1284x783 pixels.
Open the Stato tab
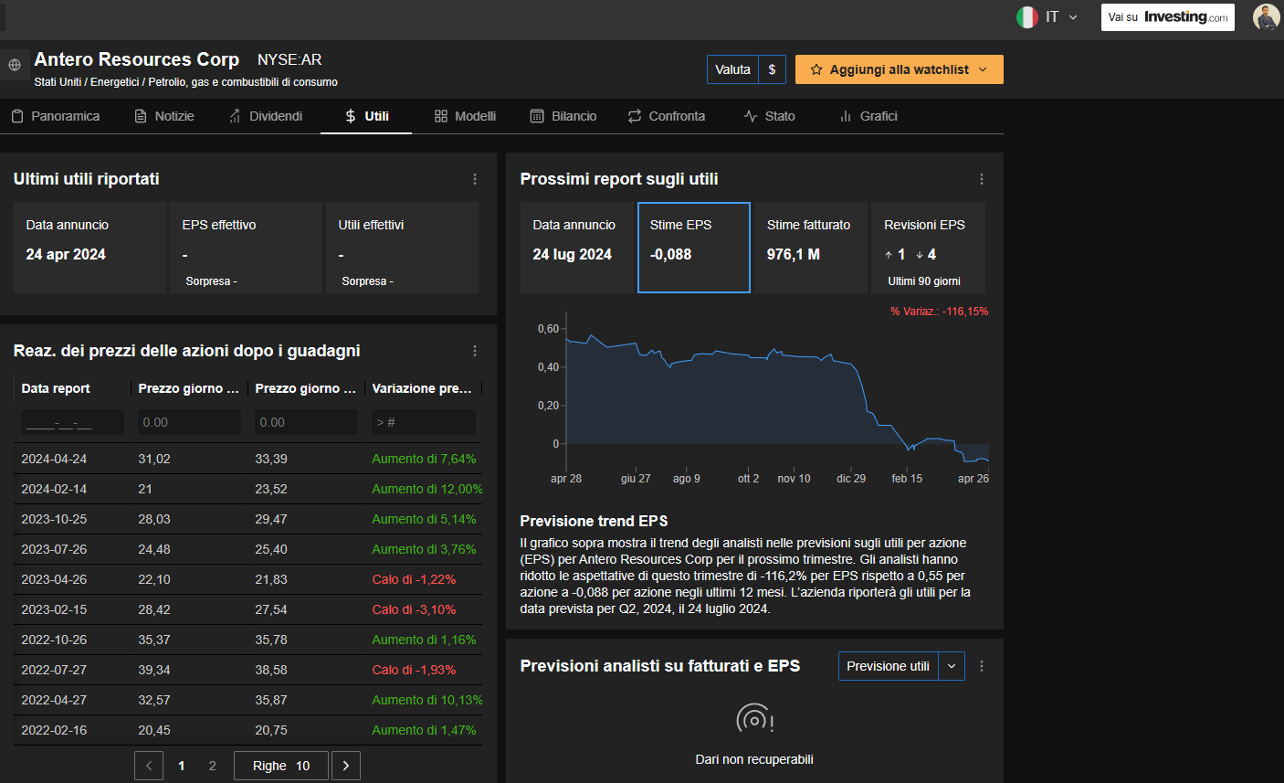point(770,116)
